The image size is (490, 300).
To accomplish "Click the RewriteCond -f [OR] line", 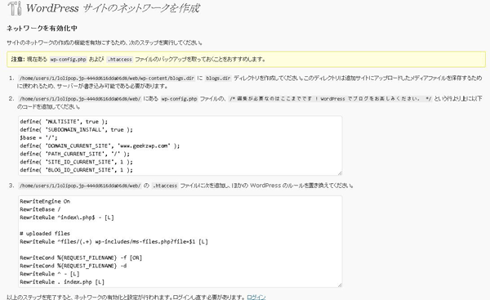I will coord(81,257).
